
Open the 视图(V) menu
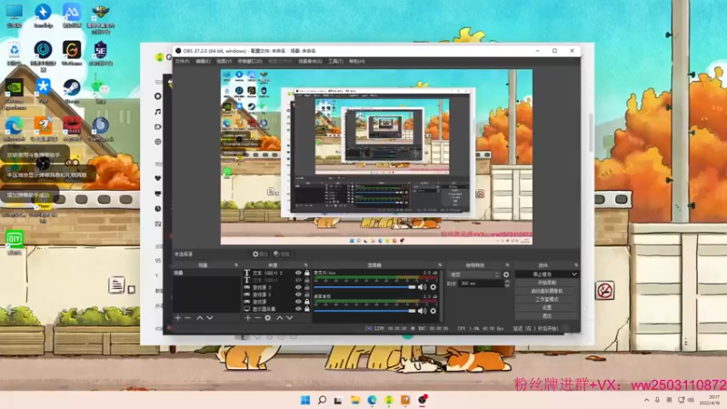pos(224,61)
